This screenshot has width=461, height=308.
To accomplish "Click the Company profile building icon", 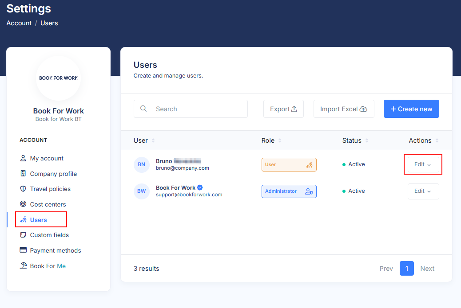I will [x=23, y=173].
